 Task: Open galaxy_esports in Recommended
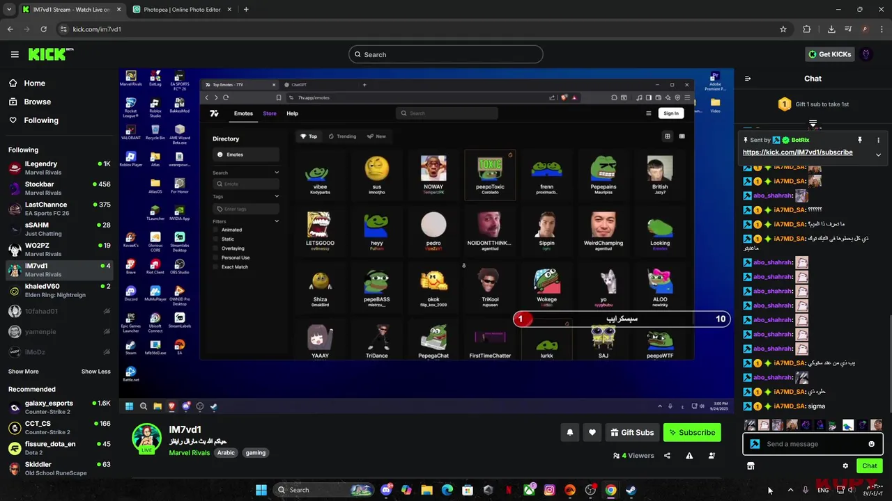pos(59,407)
